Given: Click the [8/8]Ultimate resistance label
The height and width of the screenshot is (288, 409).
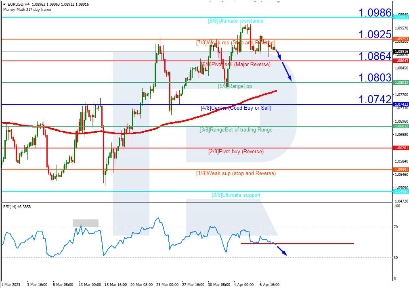Looking at the screenshot, I should pos(236,21).
